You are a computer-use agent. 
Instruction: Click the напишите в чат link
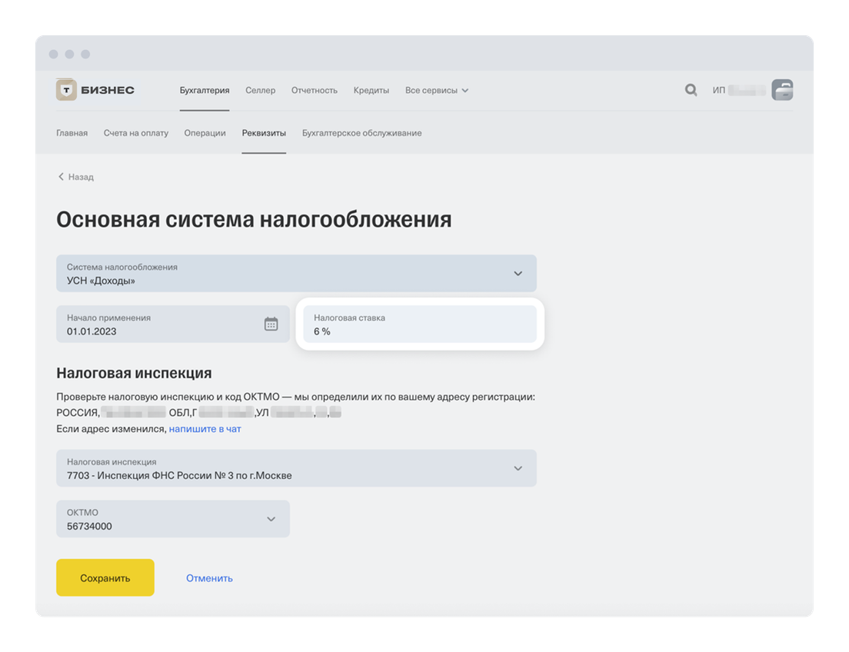coord(205,429)
